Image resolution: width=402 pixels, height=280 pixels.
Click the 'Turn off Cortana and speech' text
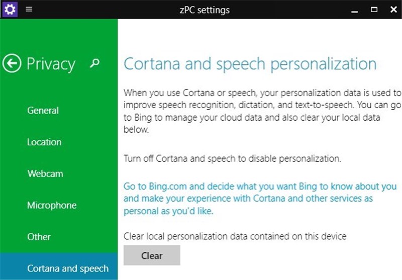[x=232, y=158]
